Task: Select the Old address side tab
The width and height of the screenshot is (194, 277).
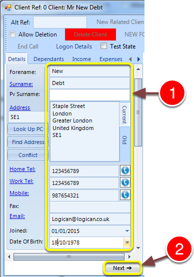Action: (x=125, y=140)
